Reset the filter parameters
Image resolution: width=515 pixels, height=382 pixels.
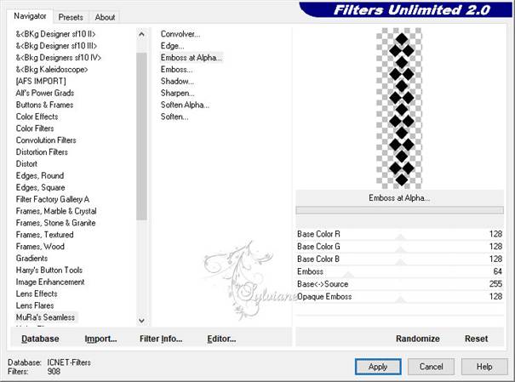click(x=476, y=339)
